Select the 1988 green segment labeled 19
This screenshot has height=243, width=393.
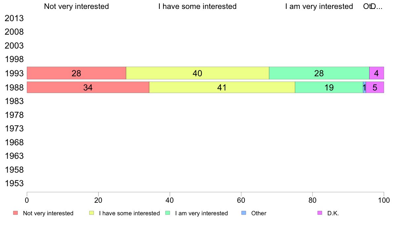[x=329, y=87]
